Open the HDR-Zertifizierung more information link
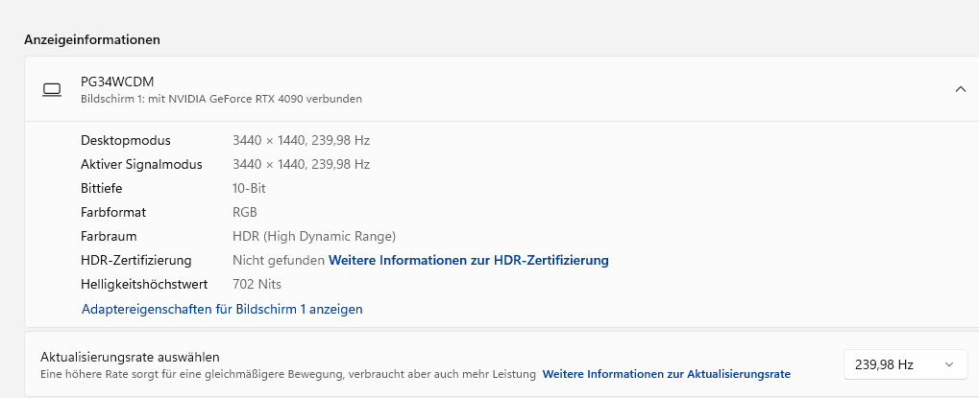The height and width of the screenshot is (398, 979). (469, 260)
